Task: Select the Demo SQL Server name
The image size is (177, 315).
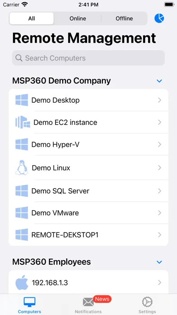Action: pos(61,191)
